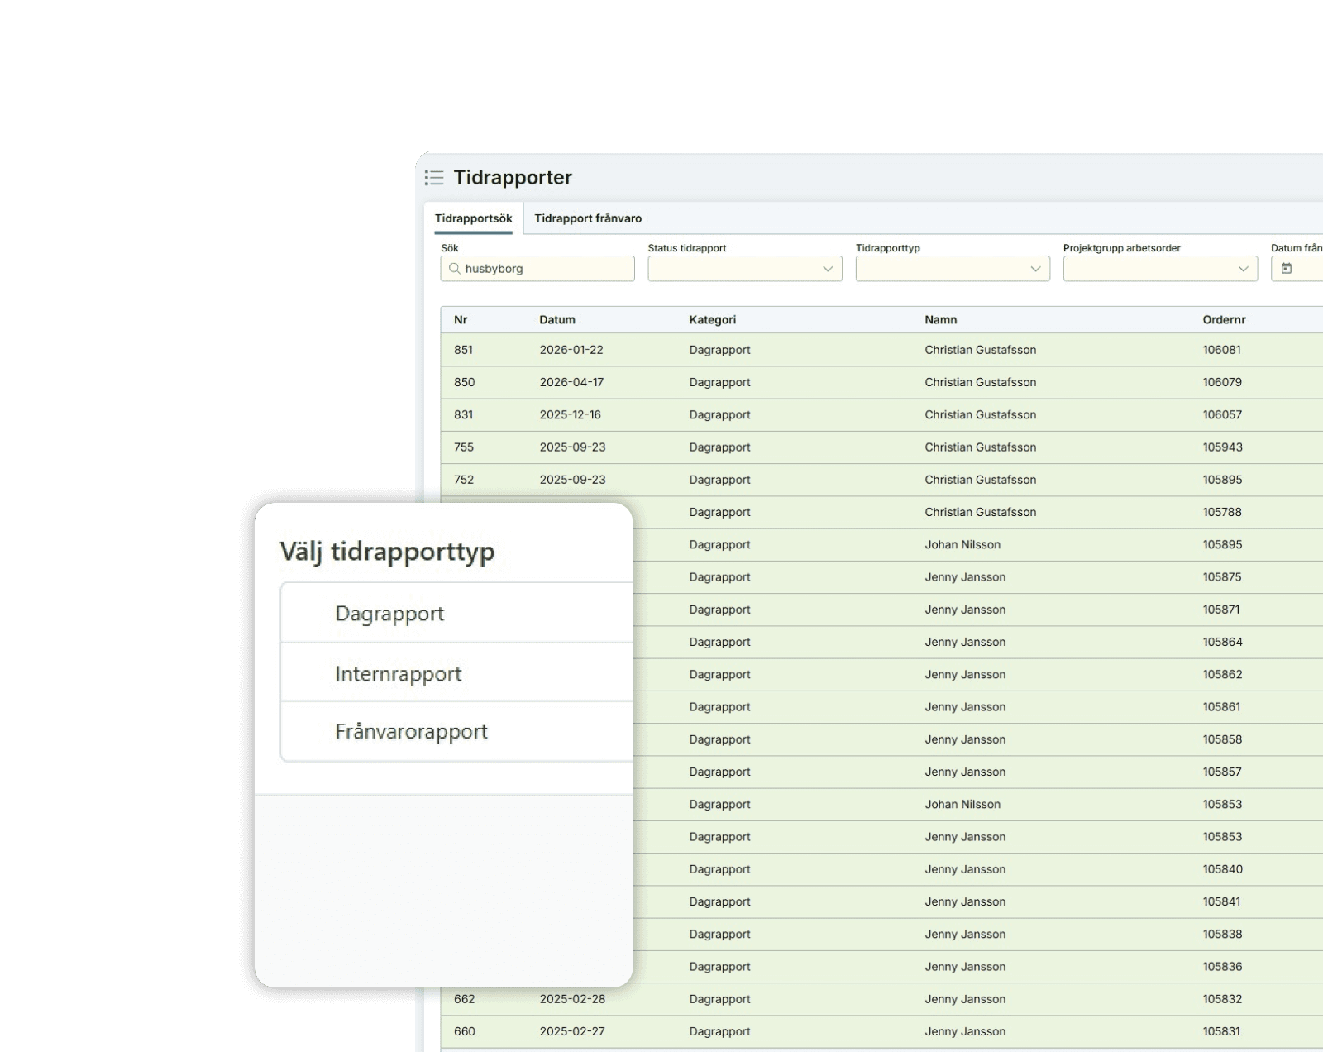This screenshot has height=1052, width=1323.
Task: Click the magnifier icon in Sök field
Action: 454,269
